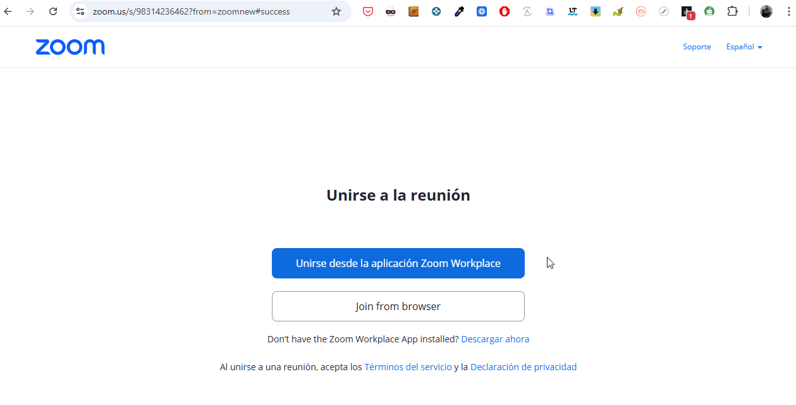Open the brown book extension icon
796x405 pixels.
click(413, 11)
